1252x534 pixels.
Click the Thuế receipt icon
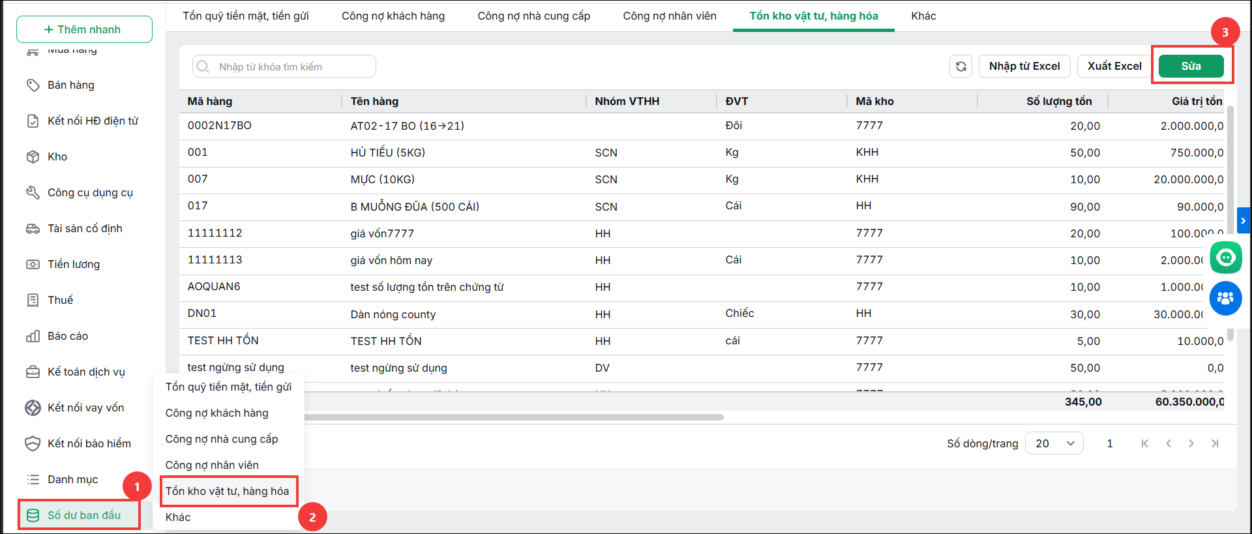pos(33,301)
